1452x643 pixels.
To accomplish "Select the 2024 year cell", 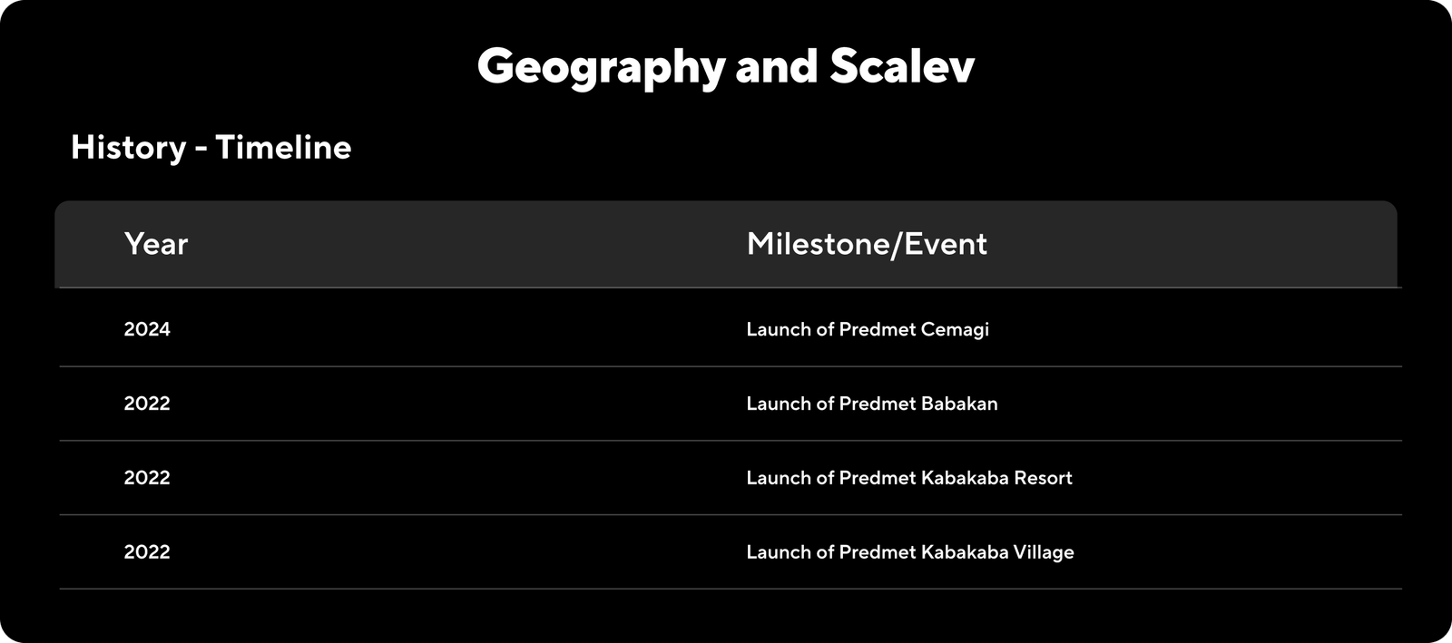I will pos(147,329).
